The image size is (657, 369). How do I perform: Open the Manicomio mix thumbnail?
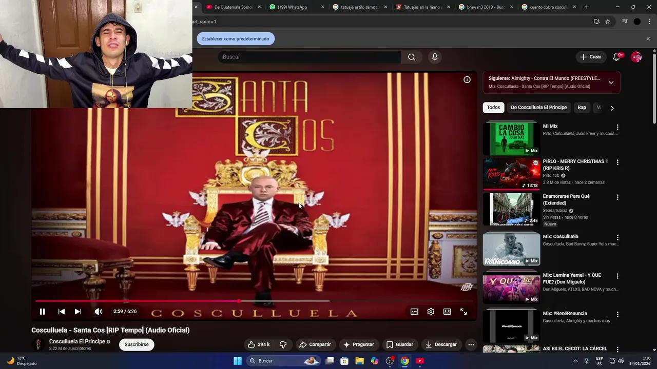tap(511, 249)
